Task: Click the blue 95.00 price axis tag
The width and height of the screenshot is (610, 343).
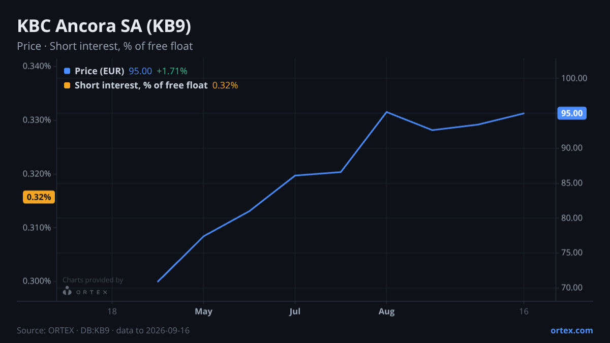Action: tap(572, 113)
